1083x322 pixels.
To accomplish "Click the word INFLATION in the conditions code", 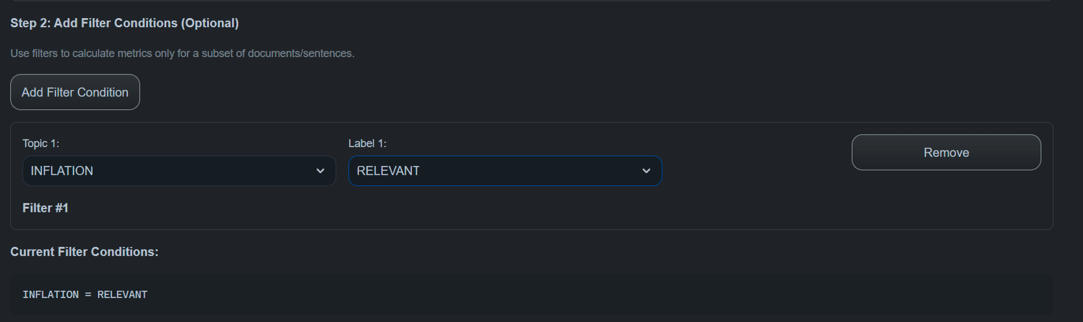I will click(51, 295).
